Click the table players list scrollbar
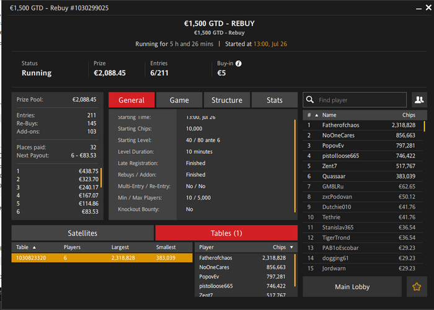This screenshot has width=434, height=310. [x=294, y=270]
